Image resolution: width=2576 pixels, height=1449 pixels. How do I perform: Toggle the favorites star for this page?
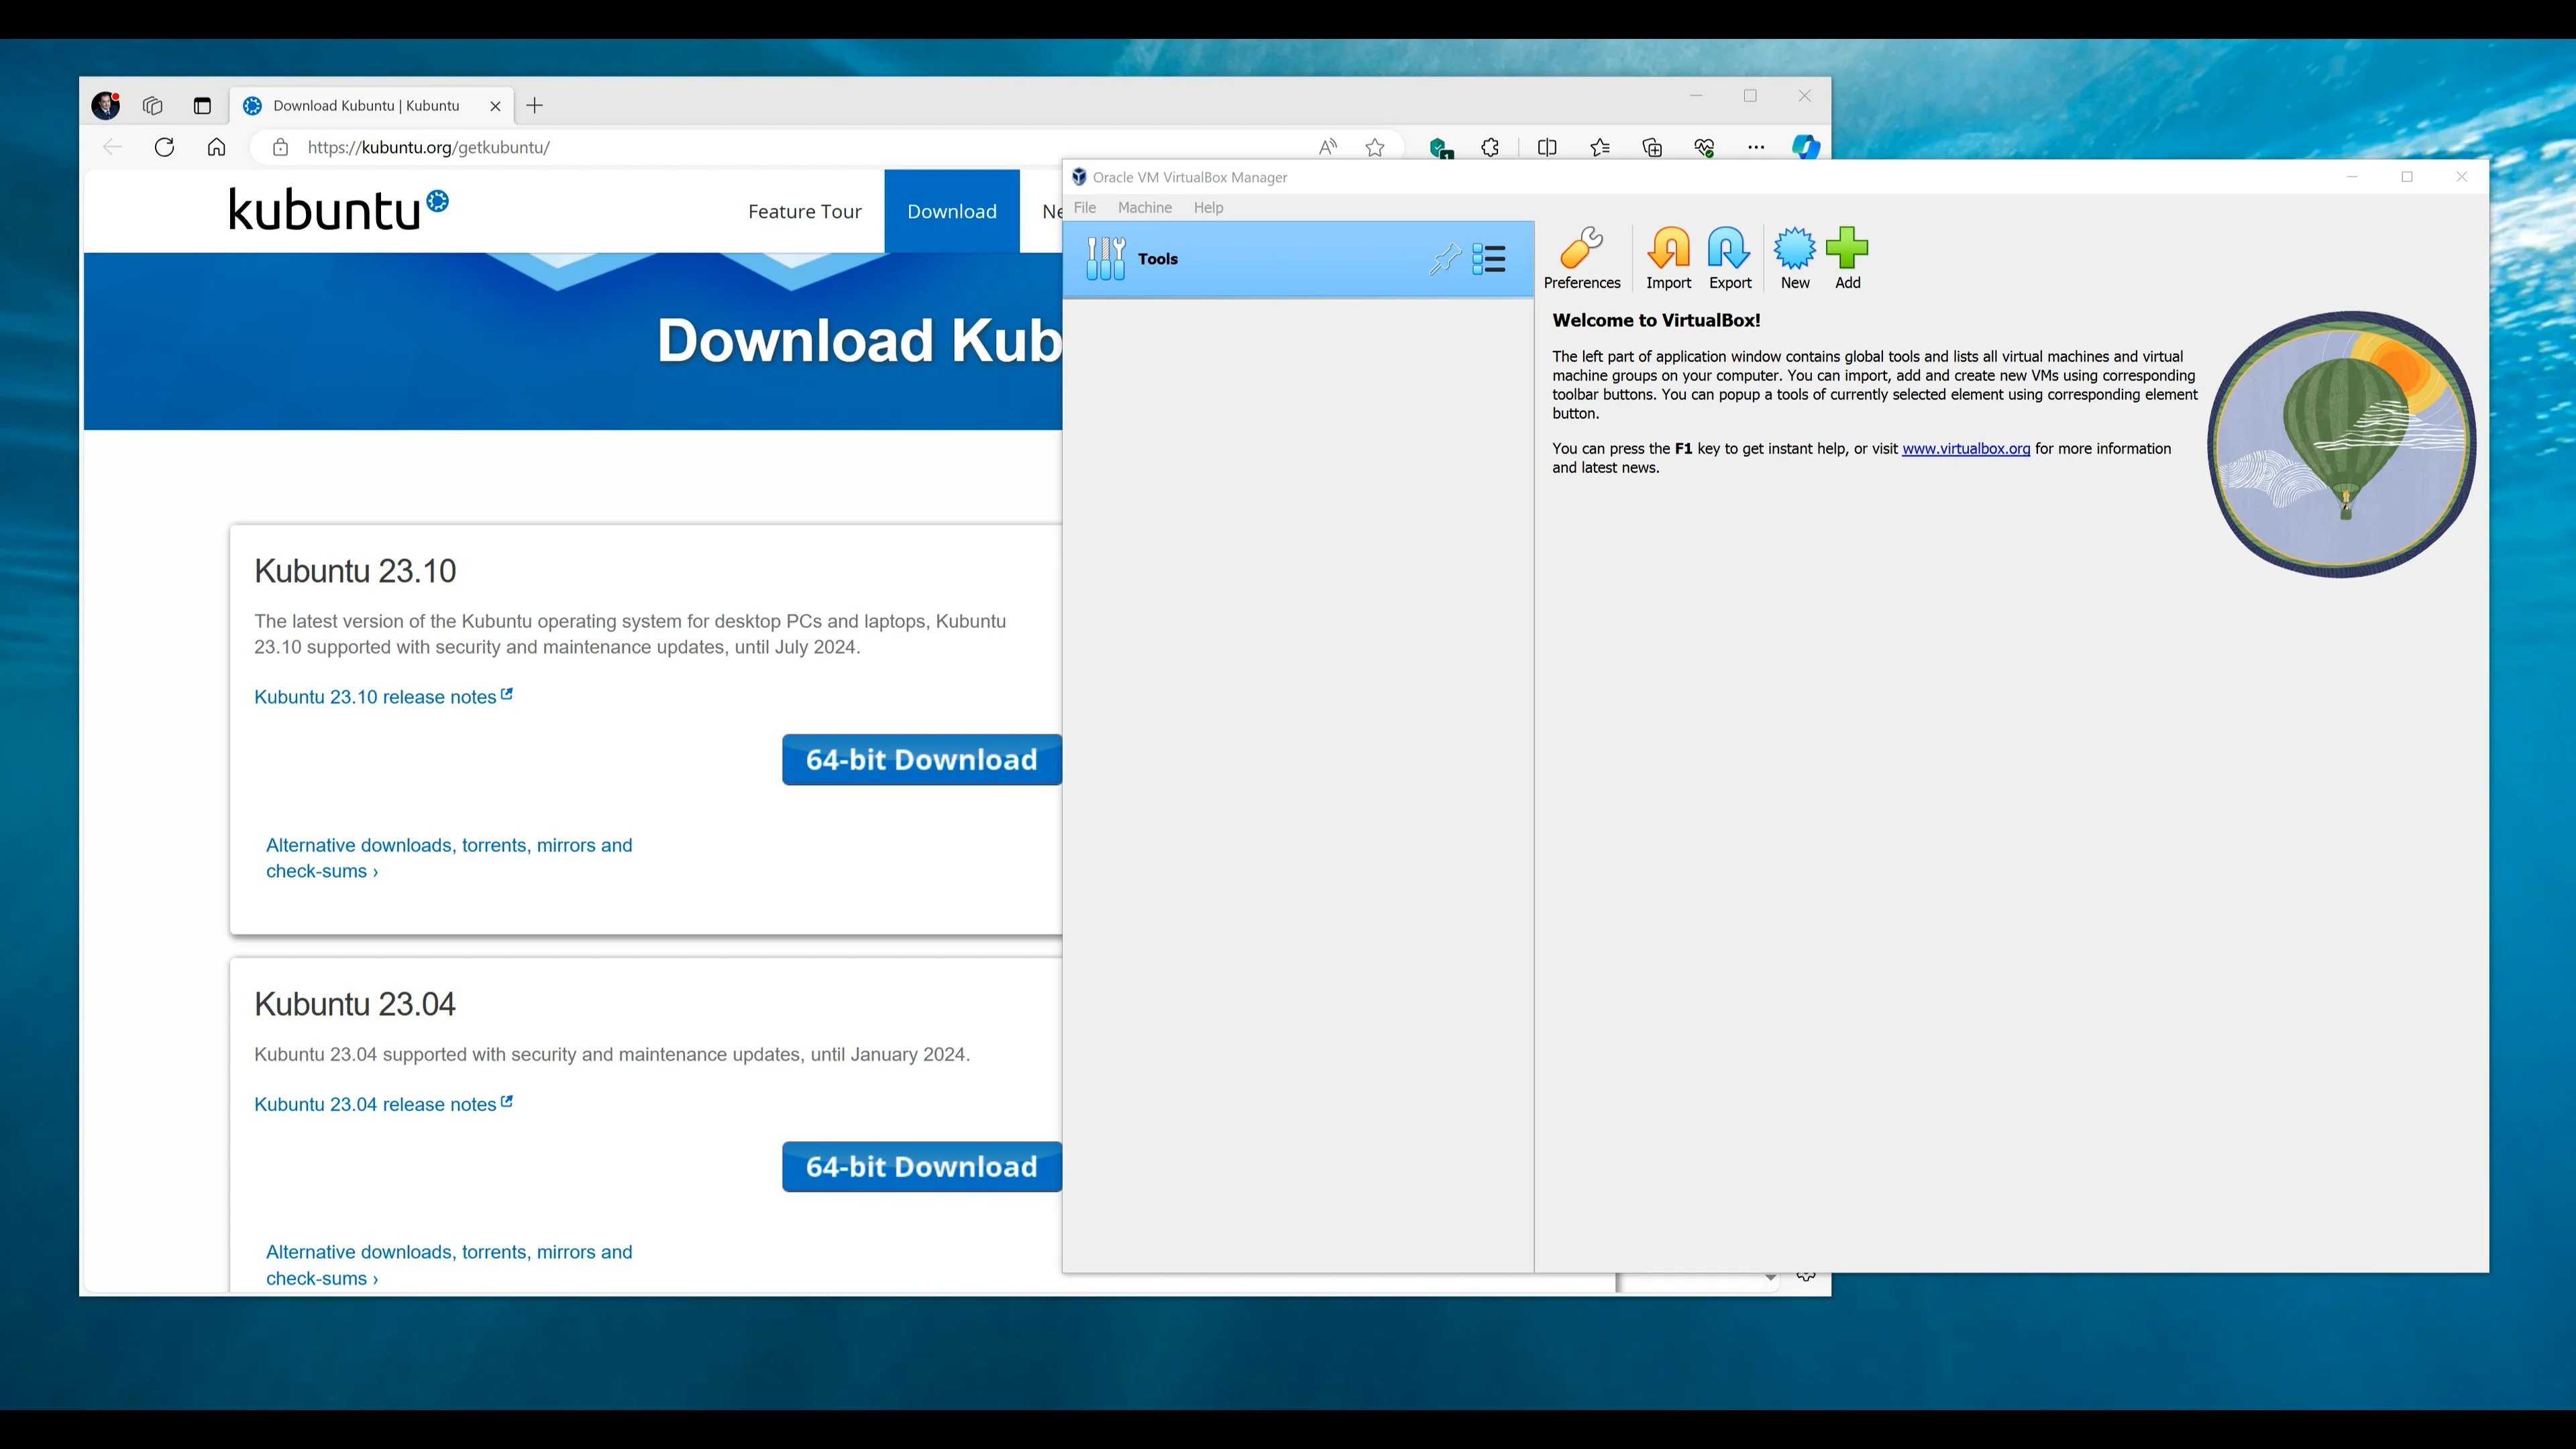1375,147
